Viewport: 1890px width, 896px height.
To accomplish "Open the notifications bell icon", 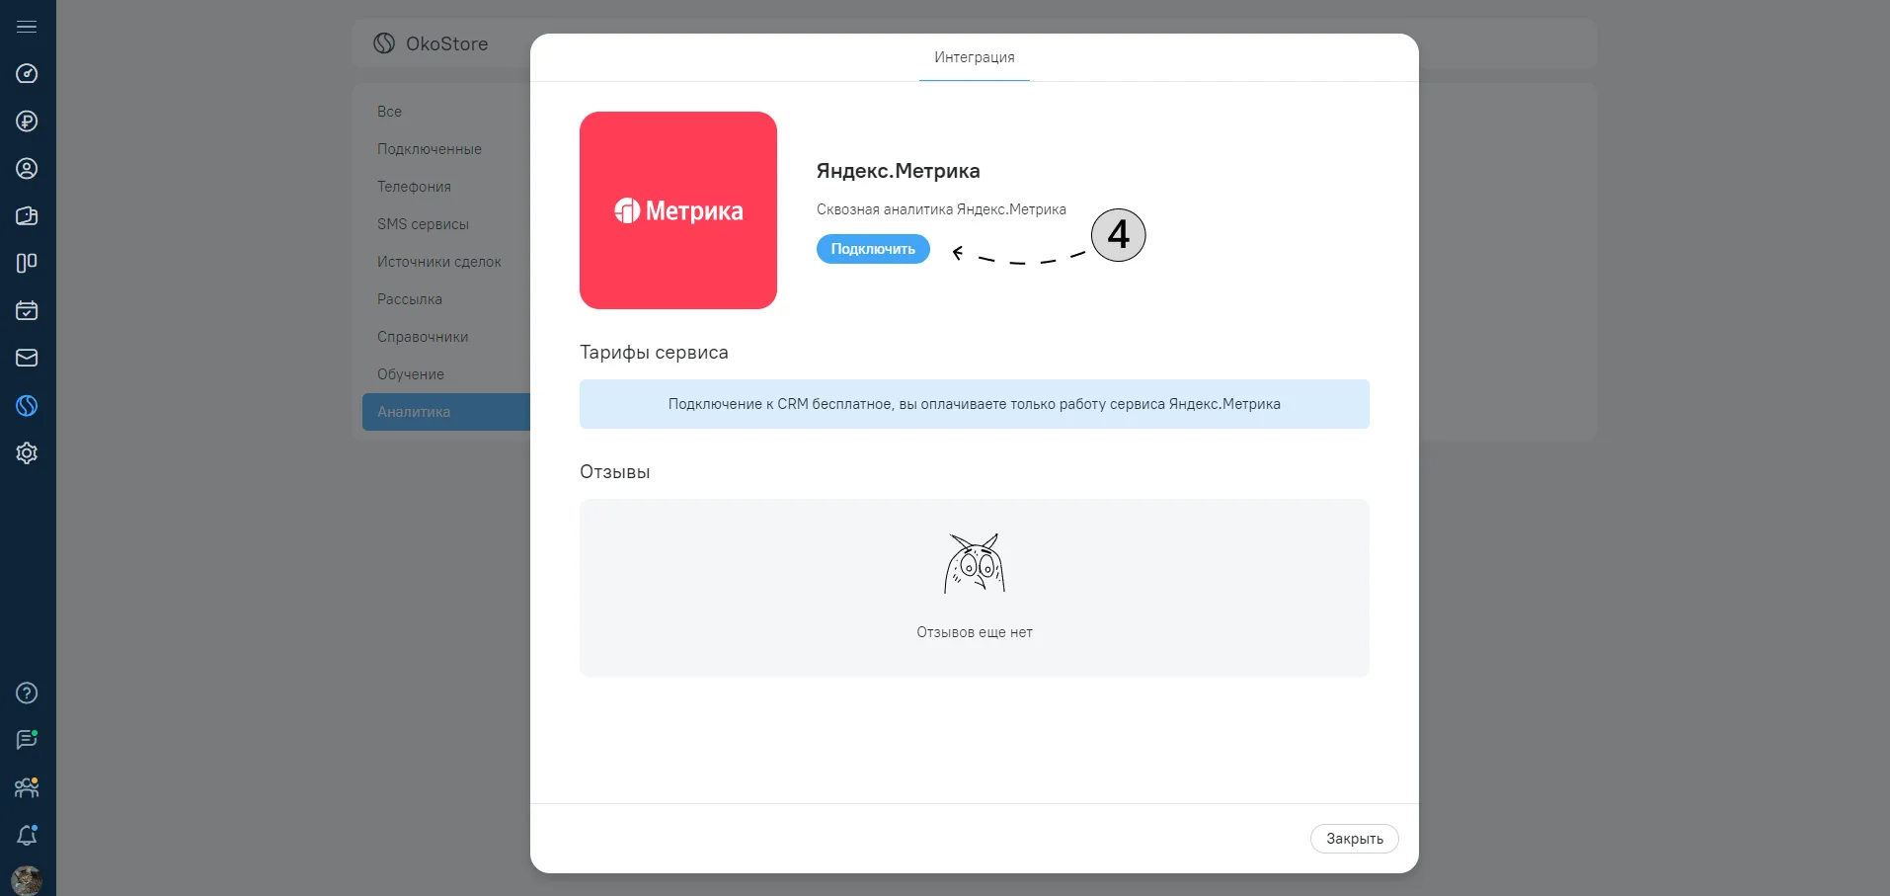I will click(x=27, y=835).
